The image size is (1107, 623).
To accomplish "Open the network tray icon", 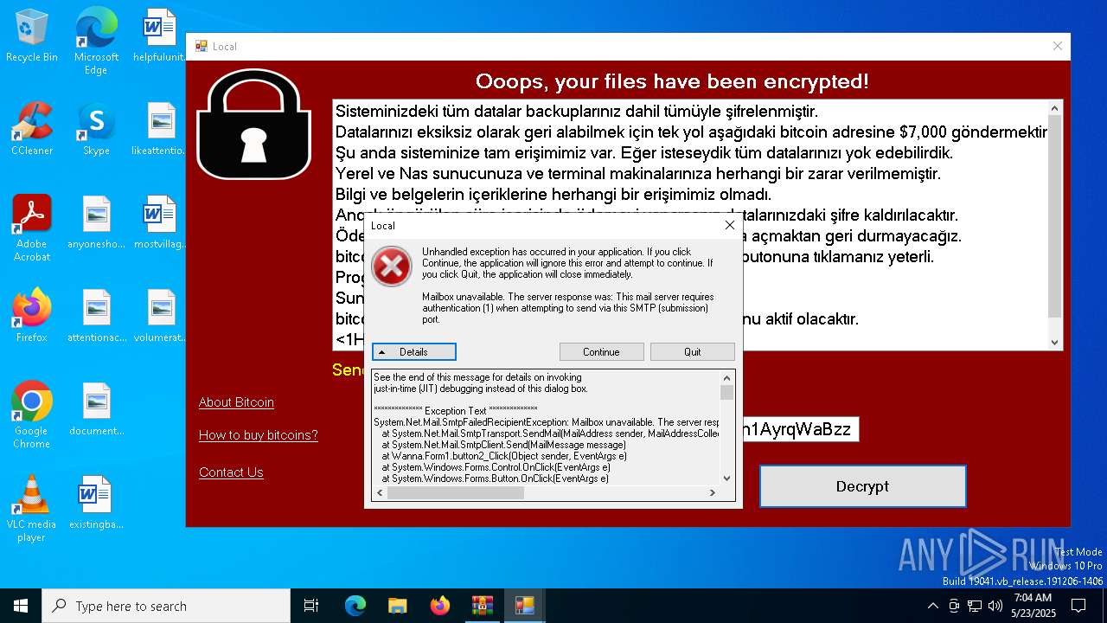I will [974, 606].
